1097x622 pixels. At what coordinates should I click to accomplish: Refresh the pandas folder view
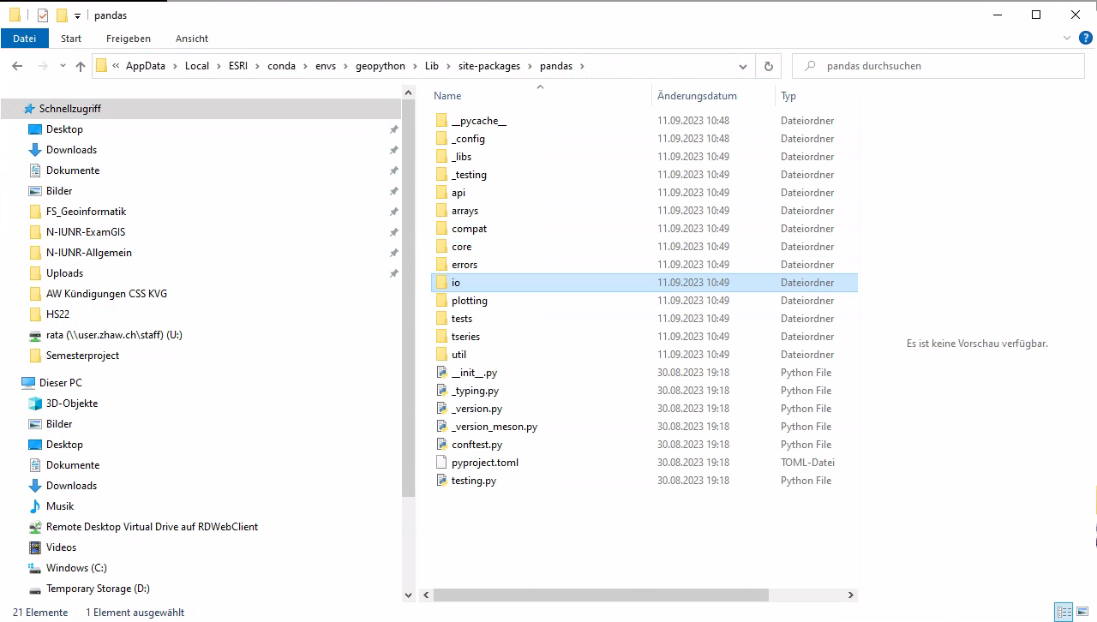(x=768, y=66)
